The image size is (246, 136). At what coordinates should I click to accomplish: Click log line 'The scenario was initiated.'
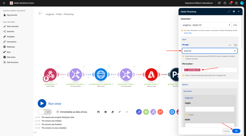(x=51, y=121)
